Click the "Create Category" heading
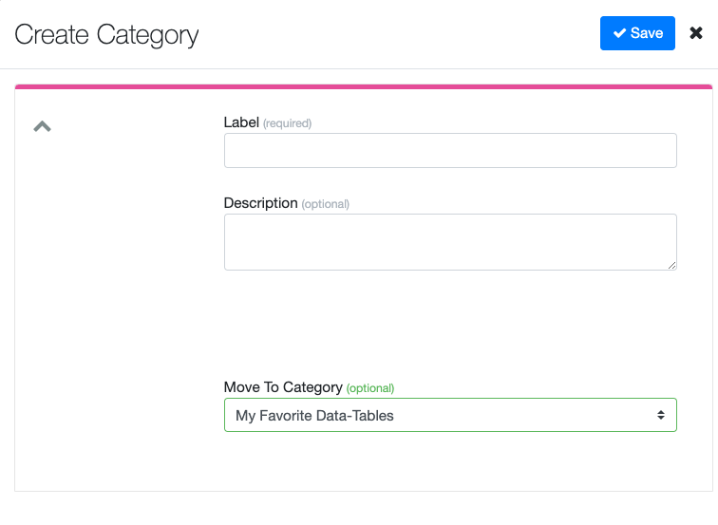Image resolution: width=718 pixels, height=525 pixels. click(106, 35)
